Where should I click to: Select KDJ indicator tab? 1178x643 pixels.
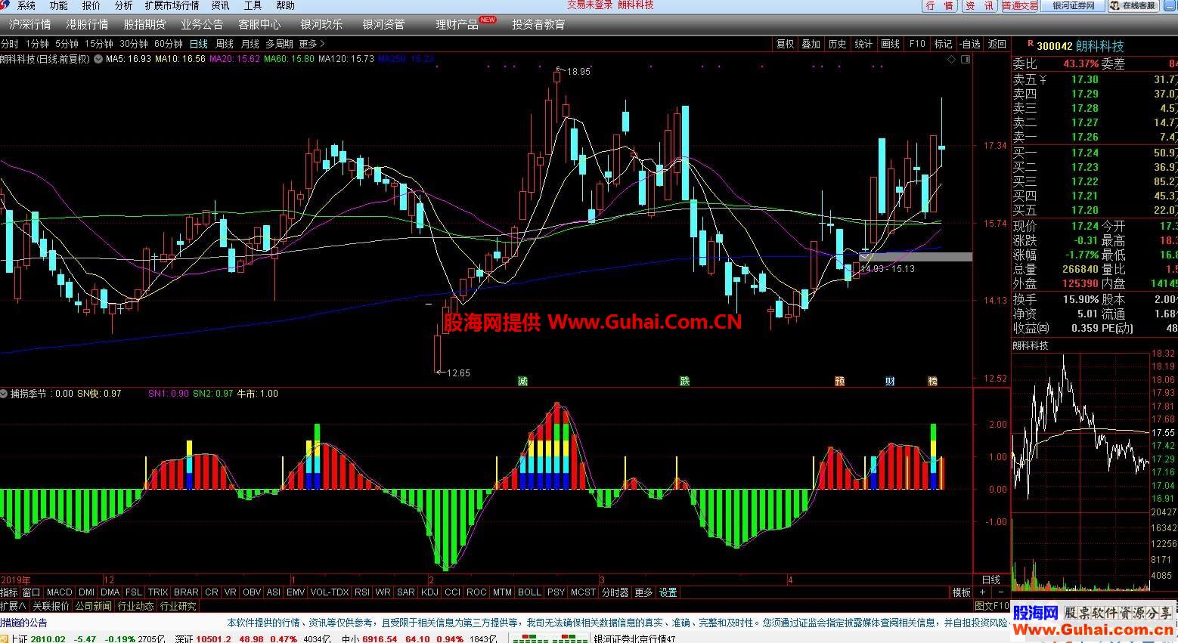coord(429,592)
